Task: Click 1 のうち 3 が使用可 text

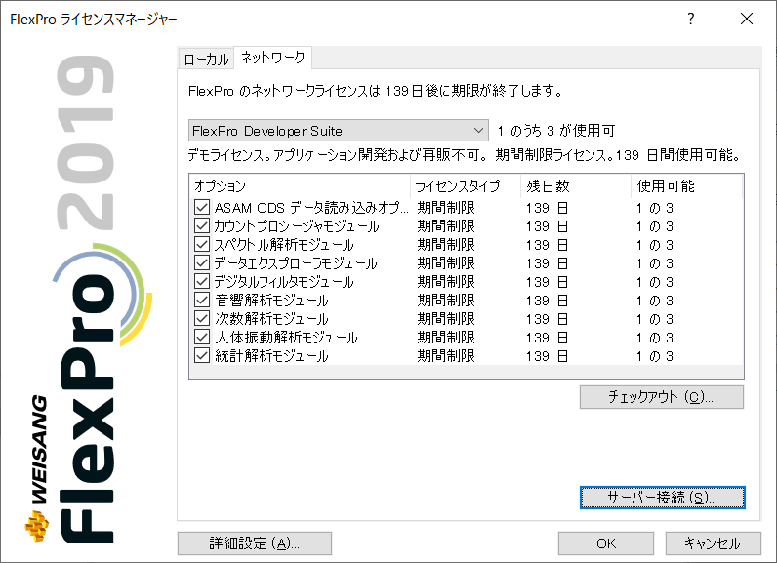Action: pos(556,131)
